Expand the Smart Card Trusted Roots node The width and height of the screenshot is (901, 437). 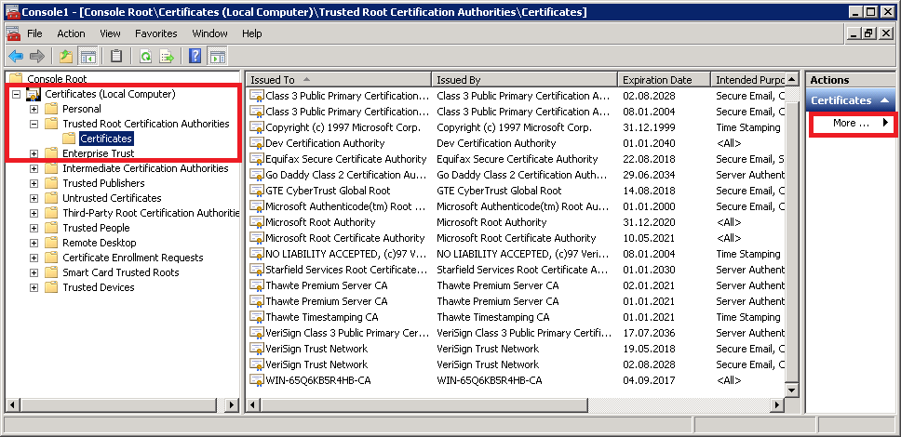tap(34, 272)
